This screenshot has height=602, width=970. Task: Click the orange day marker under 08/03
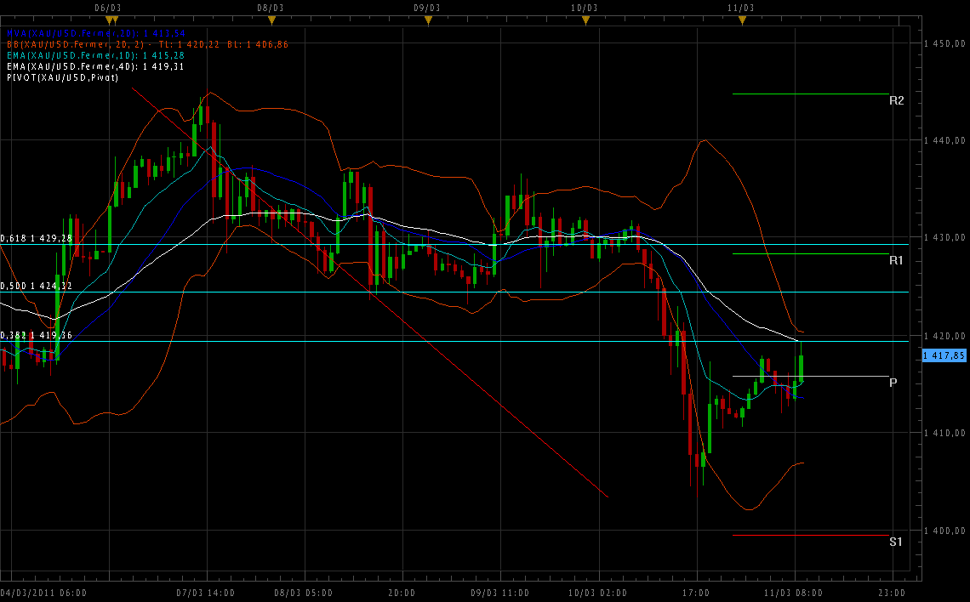271,20
